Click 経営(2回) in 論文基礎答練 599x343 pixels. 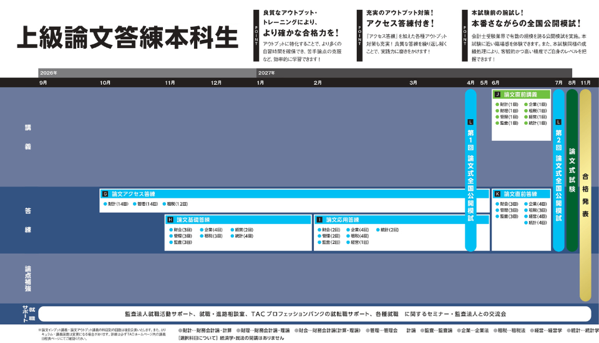(242, 230)
